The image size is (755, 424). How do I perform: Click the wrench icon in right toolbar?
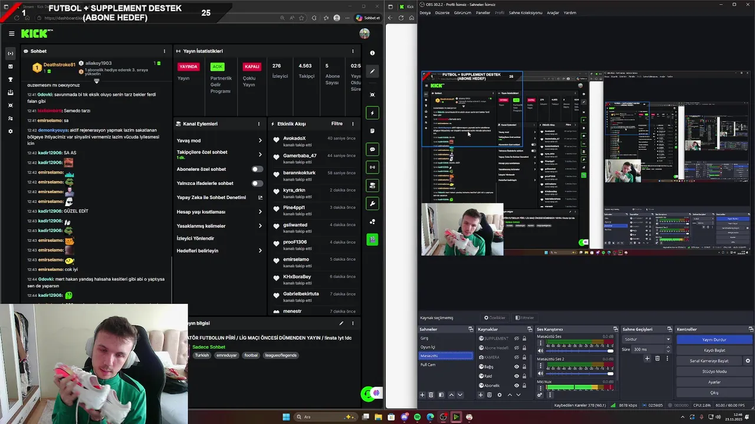(x=372, y=204)
